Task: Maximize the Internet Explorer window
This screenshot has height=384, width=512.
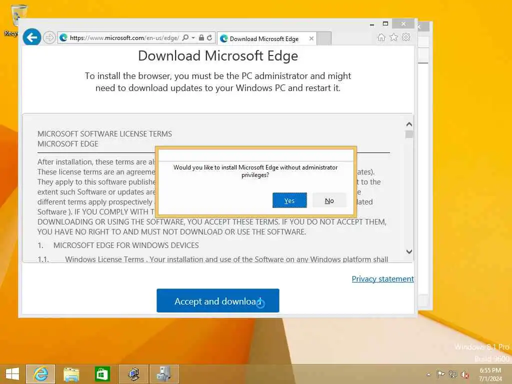Action: [385, 23]
